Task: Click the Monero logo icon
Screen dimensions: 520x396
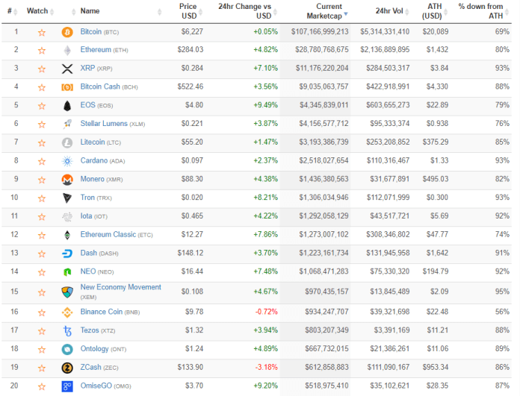Action: point(67,180)
